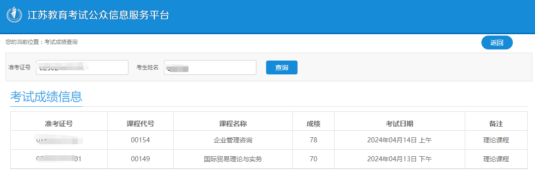Click 理论课程 in the 国际贸易理论与实务 row

(x=496, y=159)
